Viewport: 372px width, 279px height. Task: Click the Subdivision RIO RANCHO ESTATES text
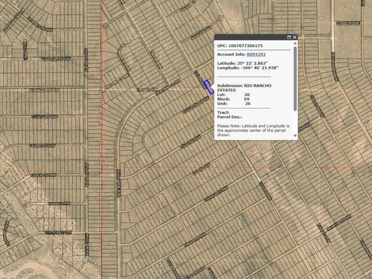point(244,88)
